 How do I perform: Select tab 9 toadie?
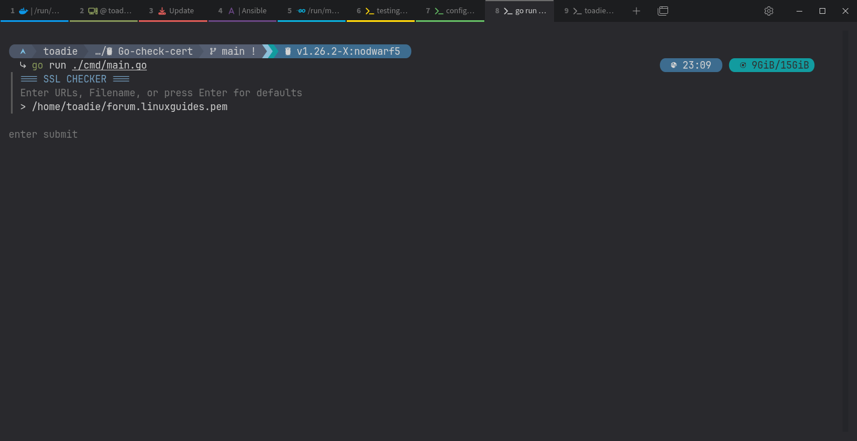588,11
